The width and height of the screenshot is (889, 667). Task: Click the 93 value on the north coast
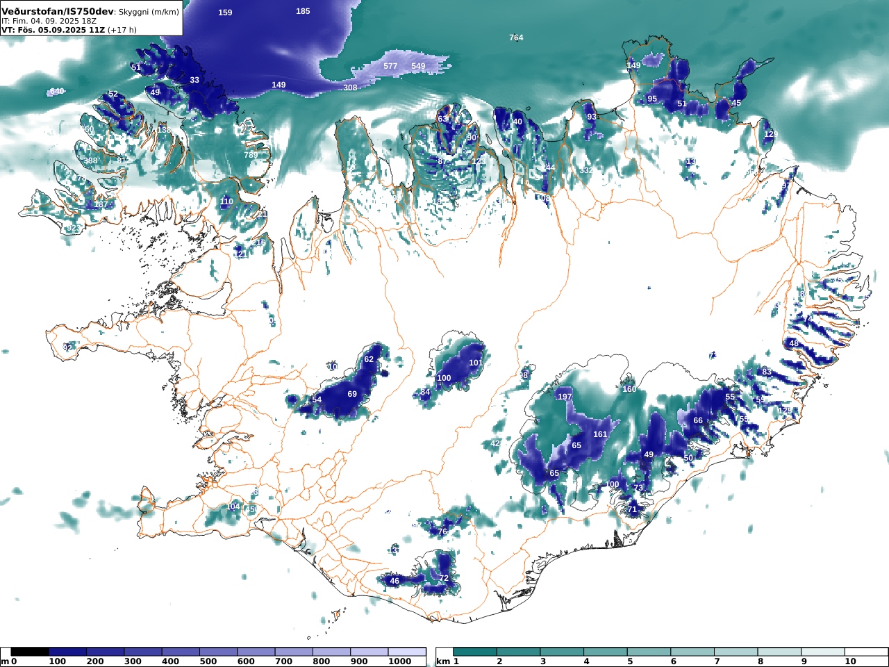pyautogui.click(x=591, y=117)
